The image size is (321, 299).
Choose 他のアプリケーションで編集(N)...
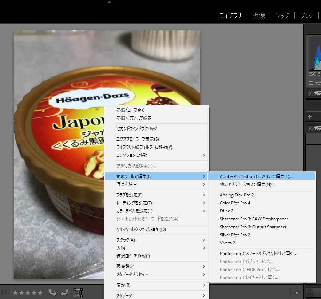click(x=261, y=184)
